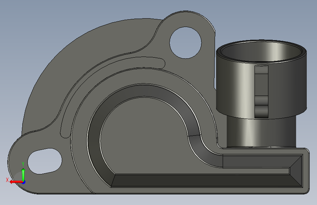317x205 pixels.
Task: Select the rectangular latch tab on the cylinder
Action: coord(261,92)
